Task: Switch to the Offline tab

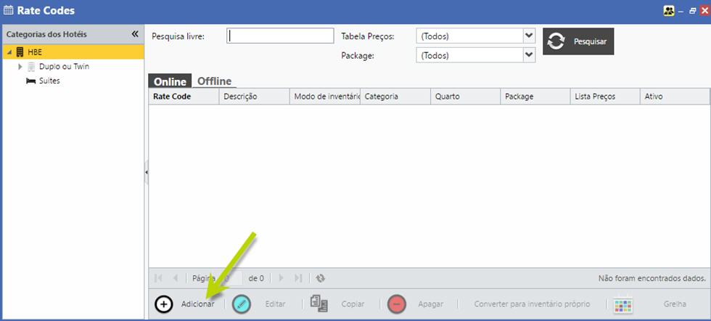Action: [214, 81]
